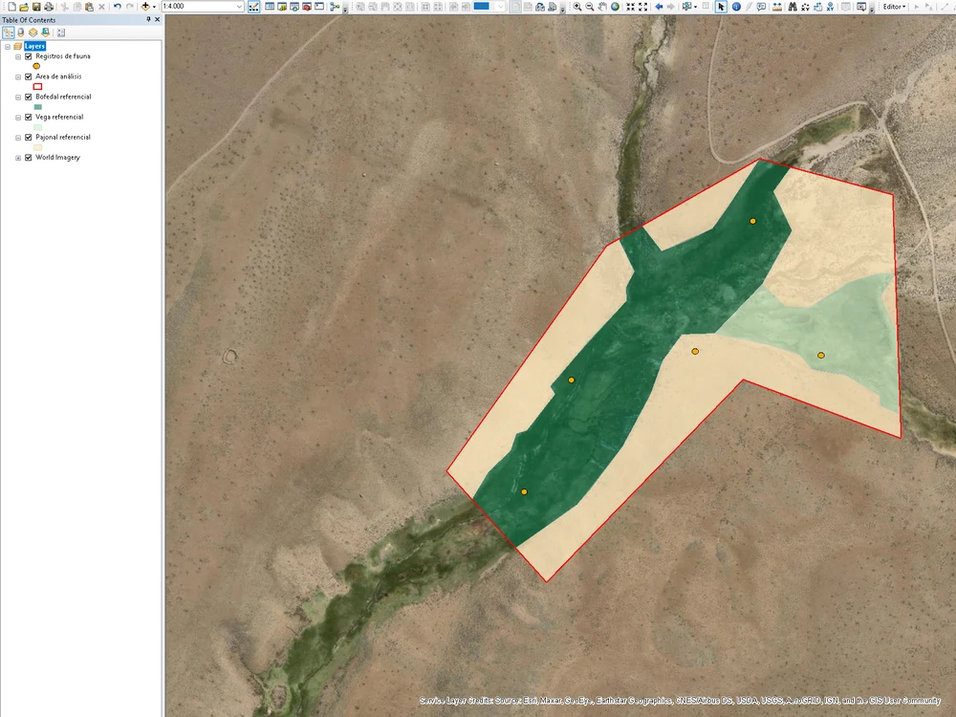Create a new map document
The height and width of the screenshot is (717, 956).
[11, 7]
